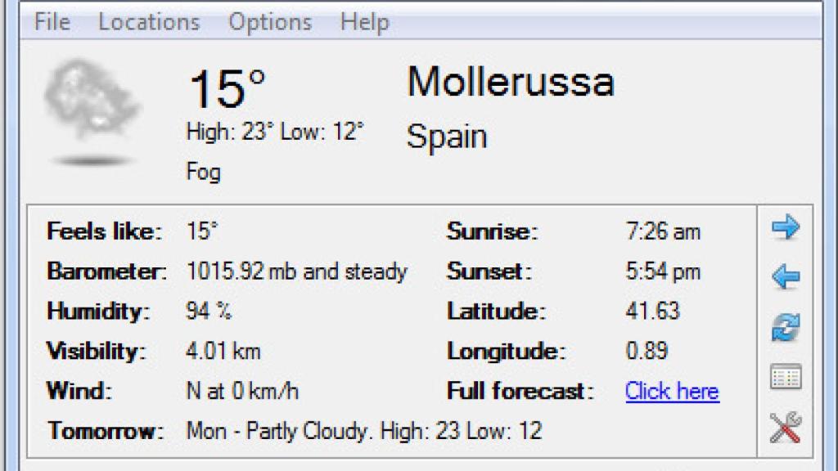
Task: Click the Tomorrow forecast summary text
Action: [364, 430]
